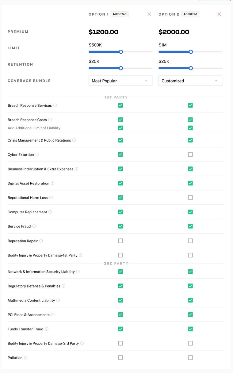Click the Option 2 retention slider handle
The height and width of the screenshot is (373, 233).
[x=191, y=68]
